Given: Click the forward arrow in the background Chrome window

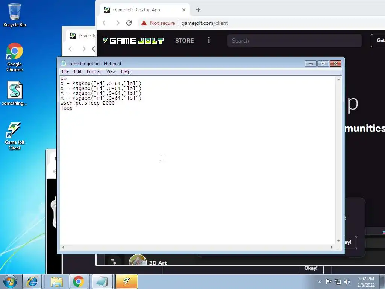Looking at the screenshot, I should (83, 49).
